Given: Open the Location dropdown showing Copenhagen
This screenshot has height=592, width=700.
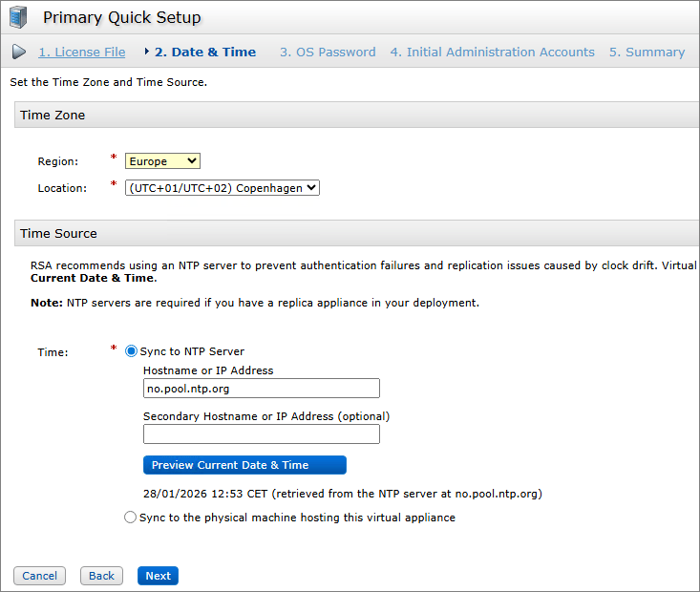Looking at the screenshot, I should (223, 188).
